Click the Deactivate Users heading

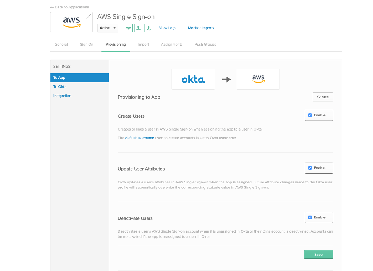tap(135, 218)
